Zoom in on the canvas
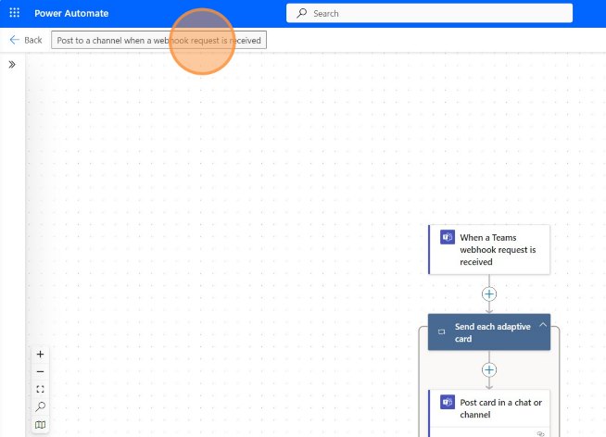Viewport: 606px width, 437px height. (x=40, y=355)
